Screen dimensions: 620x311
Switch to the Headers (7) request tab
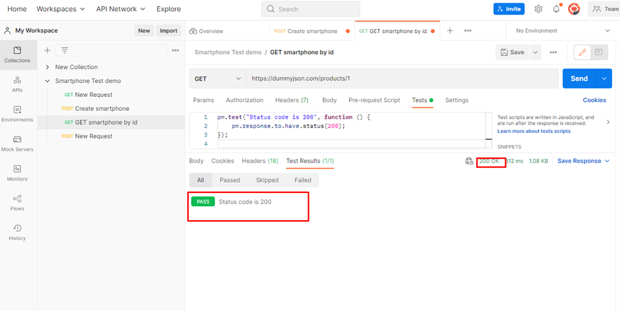[292, 100]
